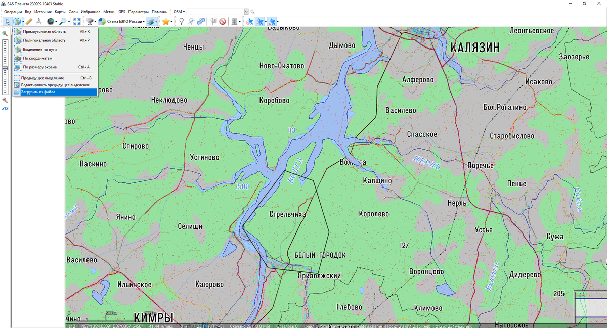The height and width of the screenshot is (328, 607).
Task: Click the zoom out magnifier on left panel
Action: pyautogui.click(x=5, y=100)
